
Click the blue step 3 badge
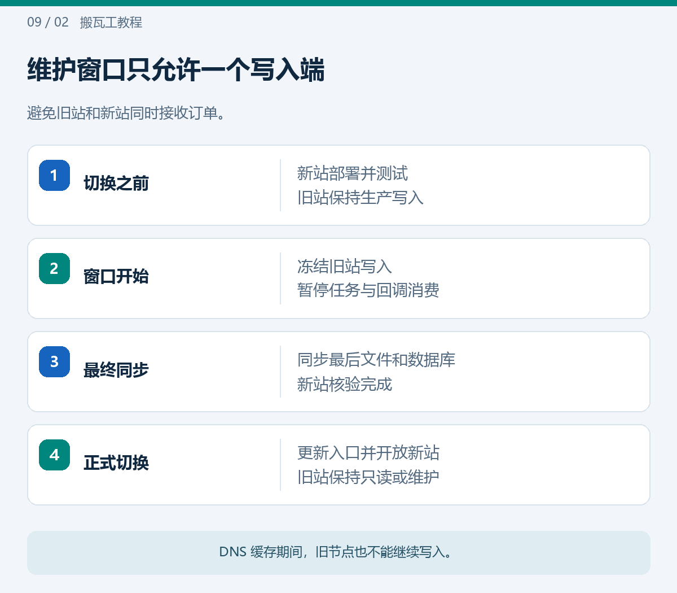(54, 361)
